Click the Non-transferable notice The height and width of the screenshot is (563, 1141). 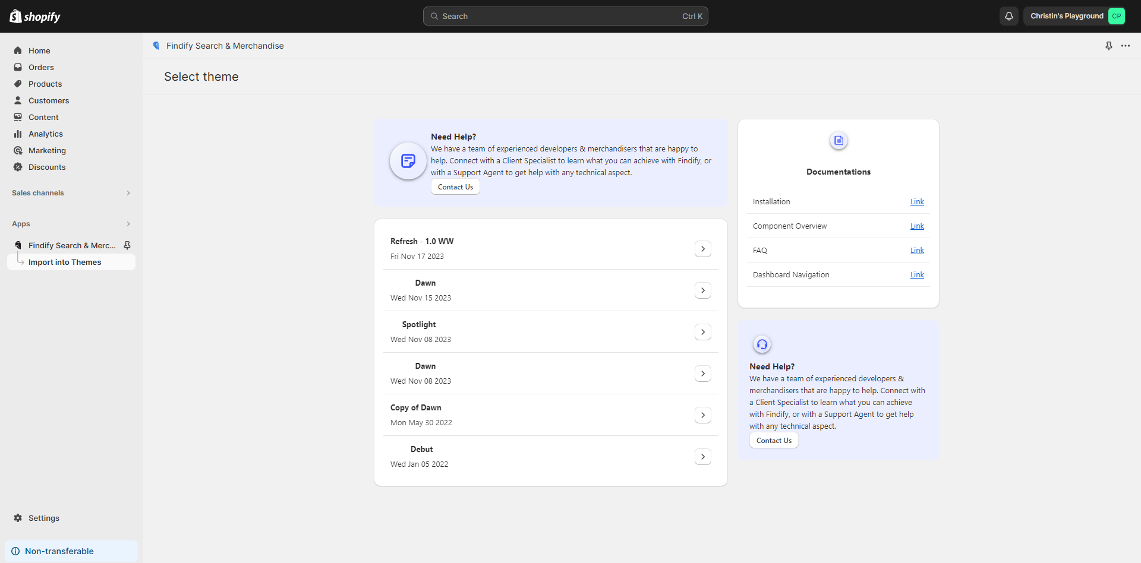71,551
